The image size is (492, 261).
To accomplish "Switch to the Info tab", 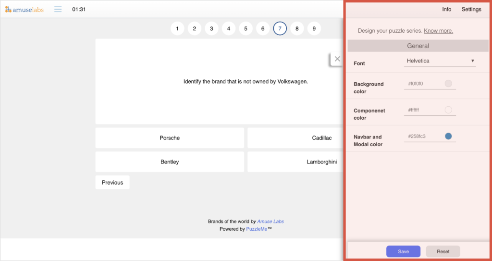I will point(446,10).
